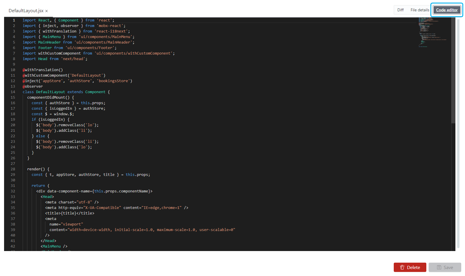The image size is (465, 276).
Task: Click the @withCustomComponent('DefaultLayout') decorator line
Action: 64,75
